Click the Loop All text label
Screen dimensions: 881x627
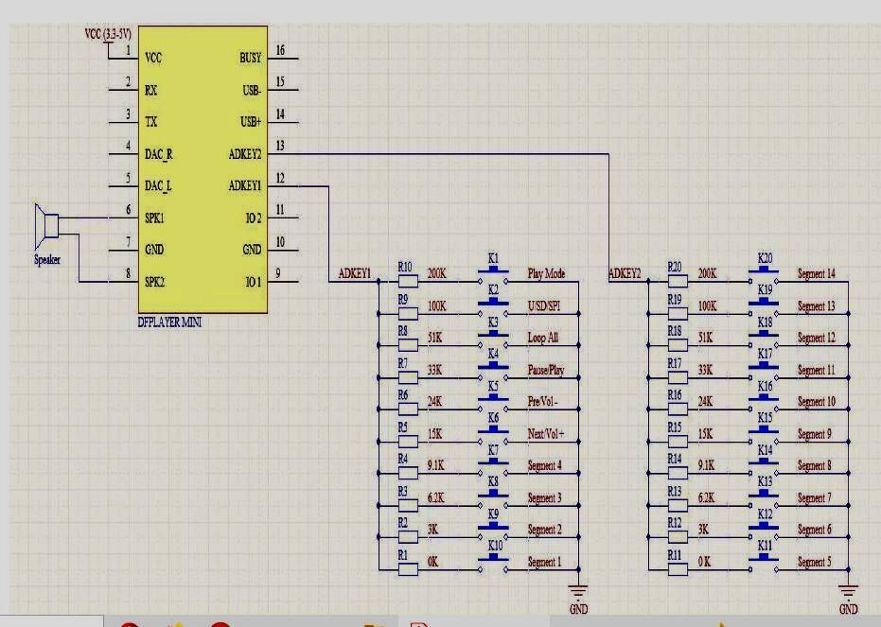543,338
